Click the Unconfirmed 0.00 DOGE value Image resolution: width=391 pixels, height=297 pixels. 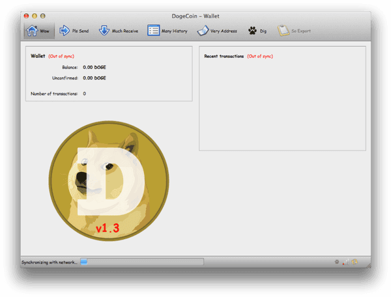tap(94, 78)
